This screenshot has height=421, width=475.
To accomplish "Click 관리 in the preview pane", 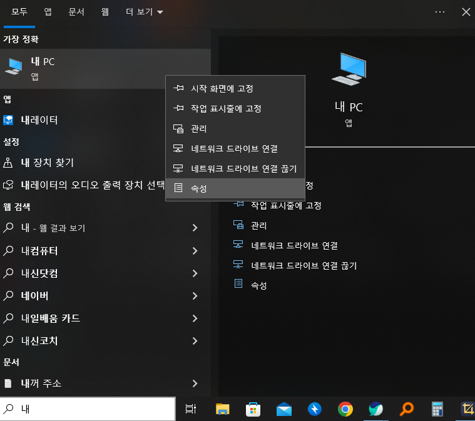I will [258, 226].
